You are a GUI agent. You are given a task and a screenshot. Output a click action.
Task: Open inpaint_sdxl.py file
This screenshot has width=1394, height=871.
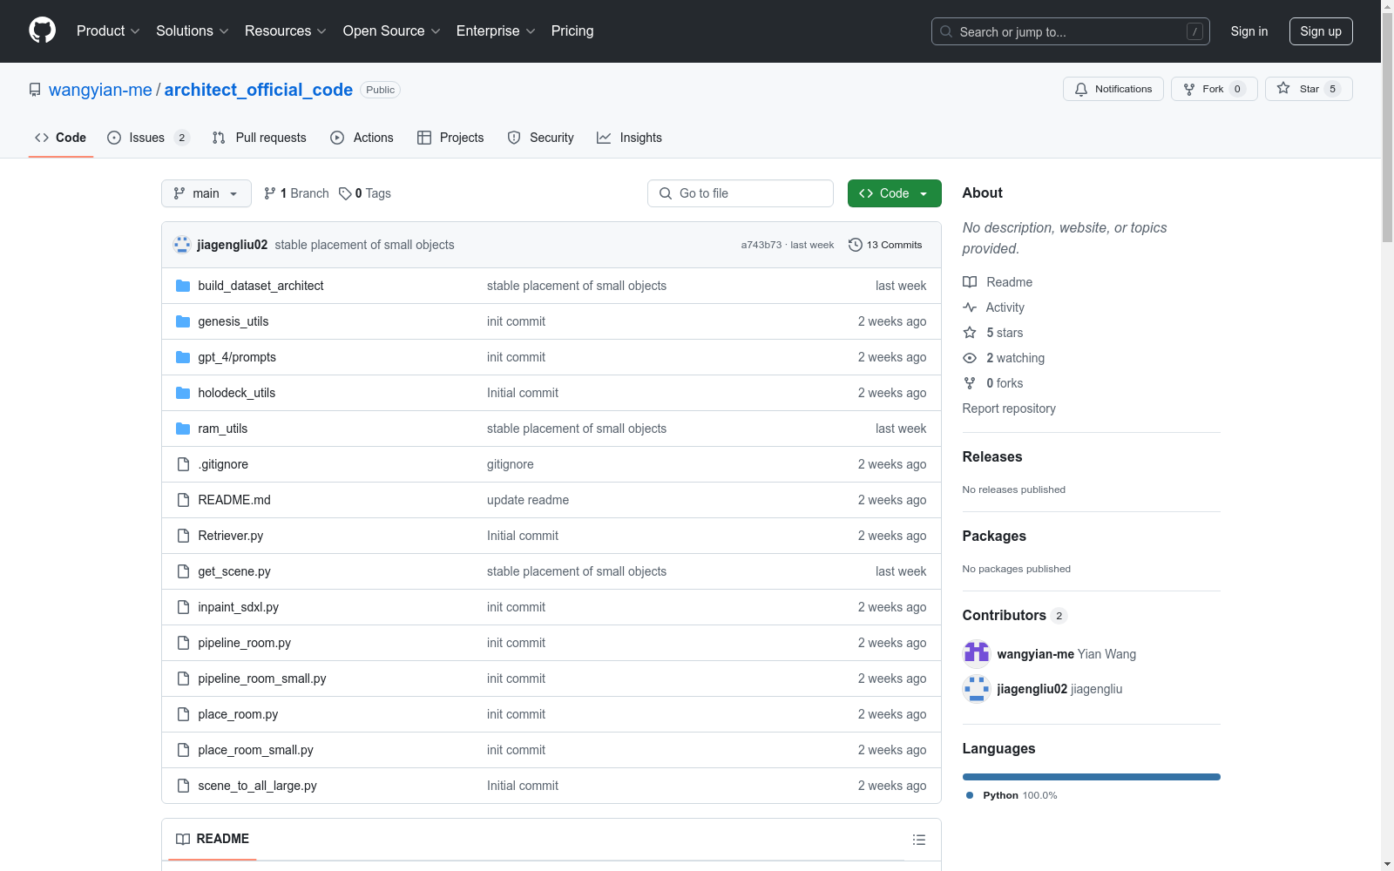[x=238, y=607]
